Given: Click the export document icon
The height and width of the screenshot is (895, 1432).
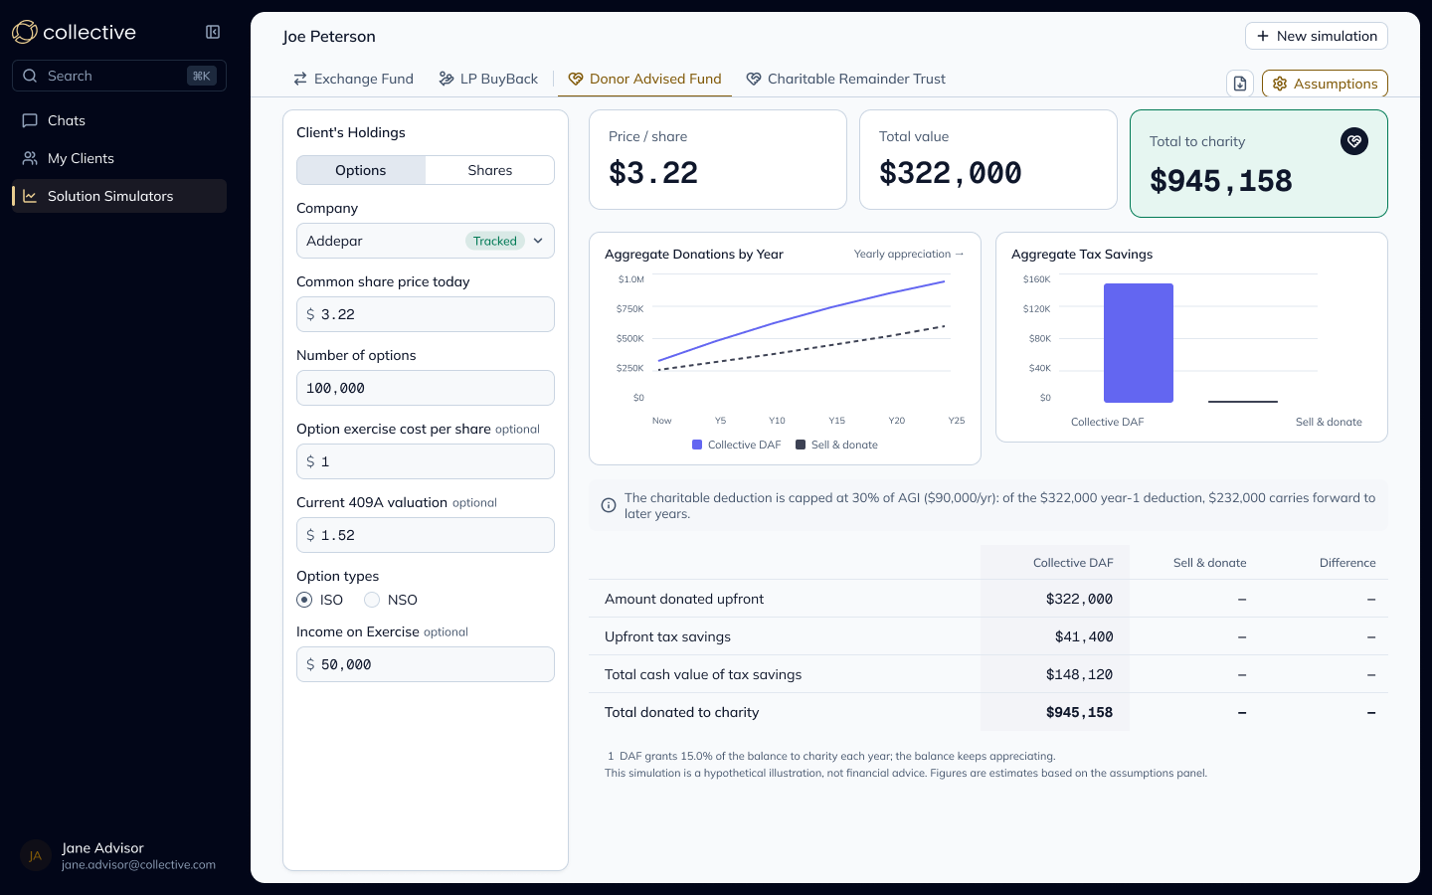Looking at the screenshot, I should [1240, 84].
